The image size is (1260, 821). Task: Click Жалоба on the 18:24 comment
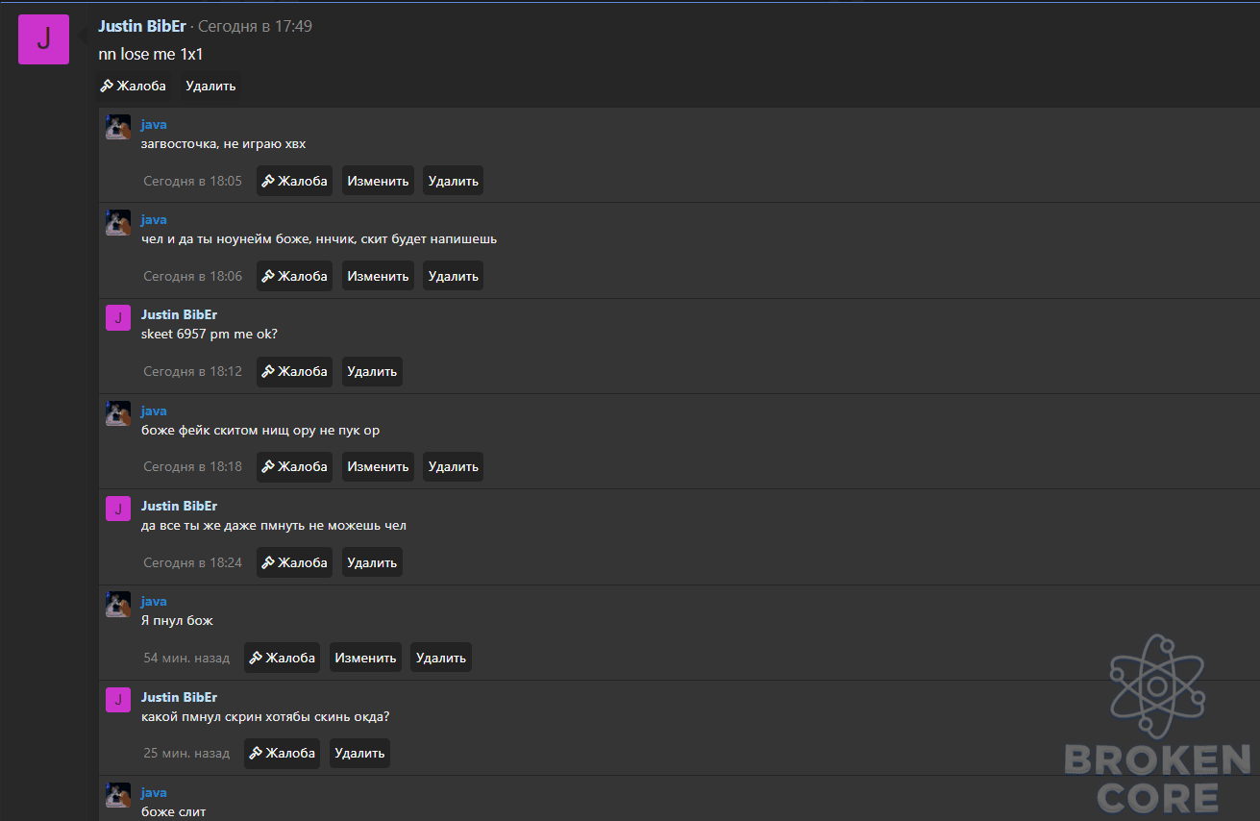(294, 562)
